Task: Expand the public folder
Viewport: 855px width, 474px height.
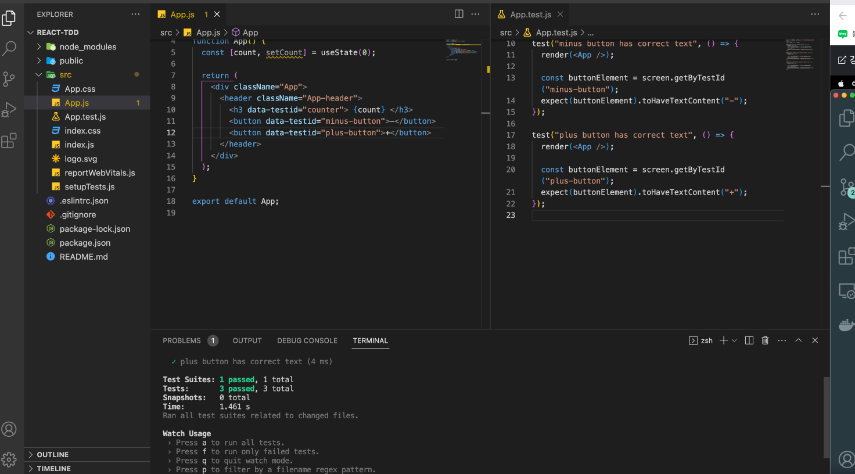Action: 87,61
